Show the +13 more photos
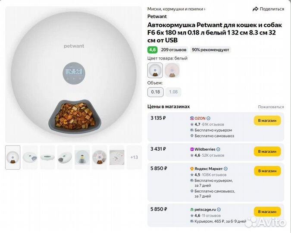 click(134, 157)
